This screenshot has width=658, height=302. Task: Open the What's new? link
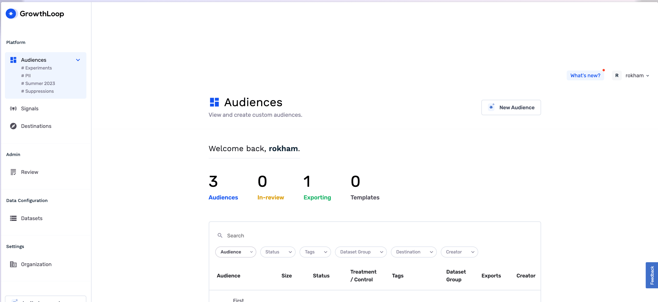[x=585, y=75]
